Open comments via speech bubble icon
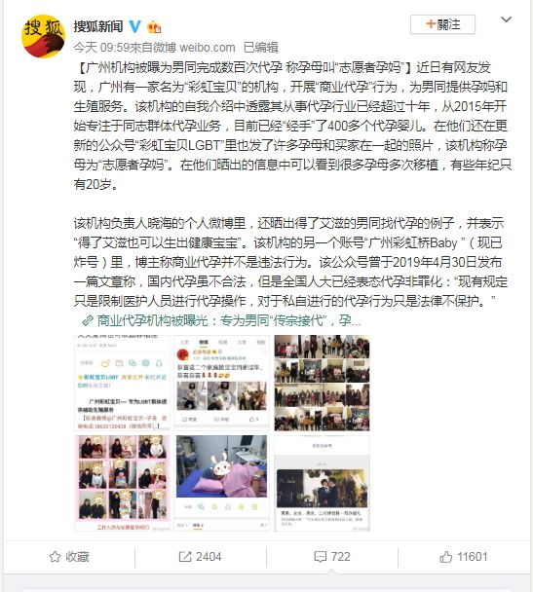This screenshot has height=592, width=533. click(320, 557)
